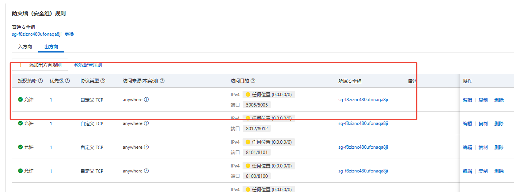The image size is (514, 192).
Task: Click port value 8101/8101
Action: coord(257,152)
